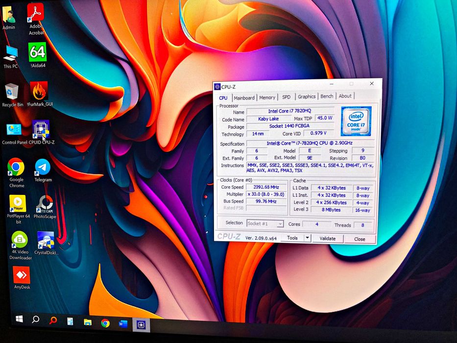Click the Technology value 14 nm
Screen dimensions: 457x343
(x=258, y=134)
